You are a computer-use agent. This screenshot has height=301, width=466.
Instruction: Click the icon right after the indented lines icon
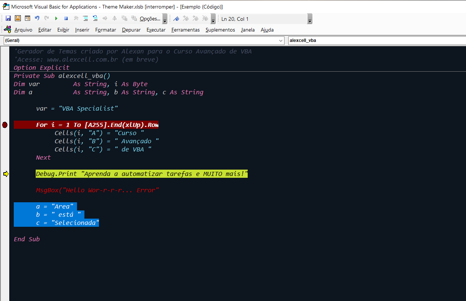[x=95, y=18]
